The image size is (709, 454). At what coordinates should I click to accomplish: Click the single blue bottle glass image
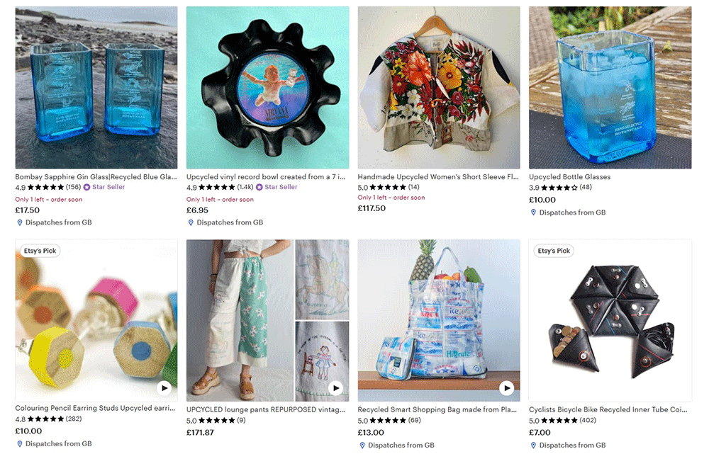610,88
